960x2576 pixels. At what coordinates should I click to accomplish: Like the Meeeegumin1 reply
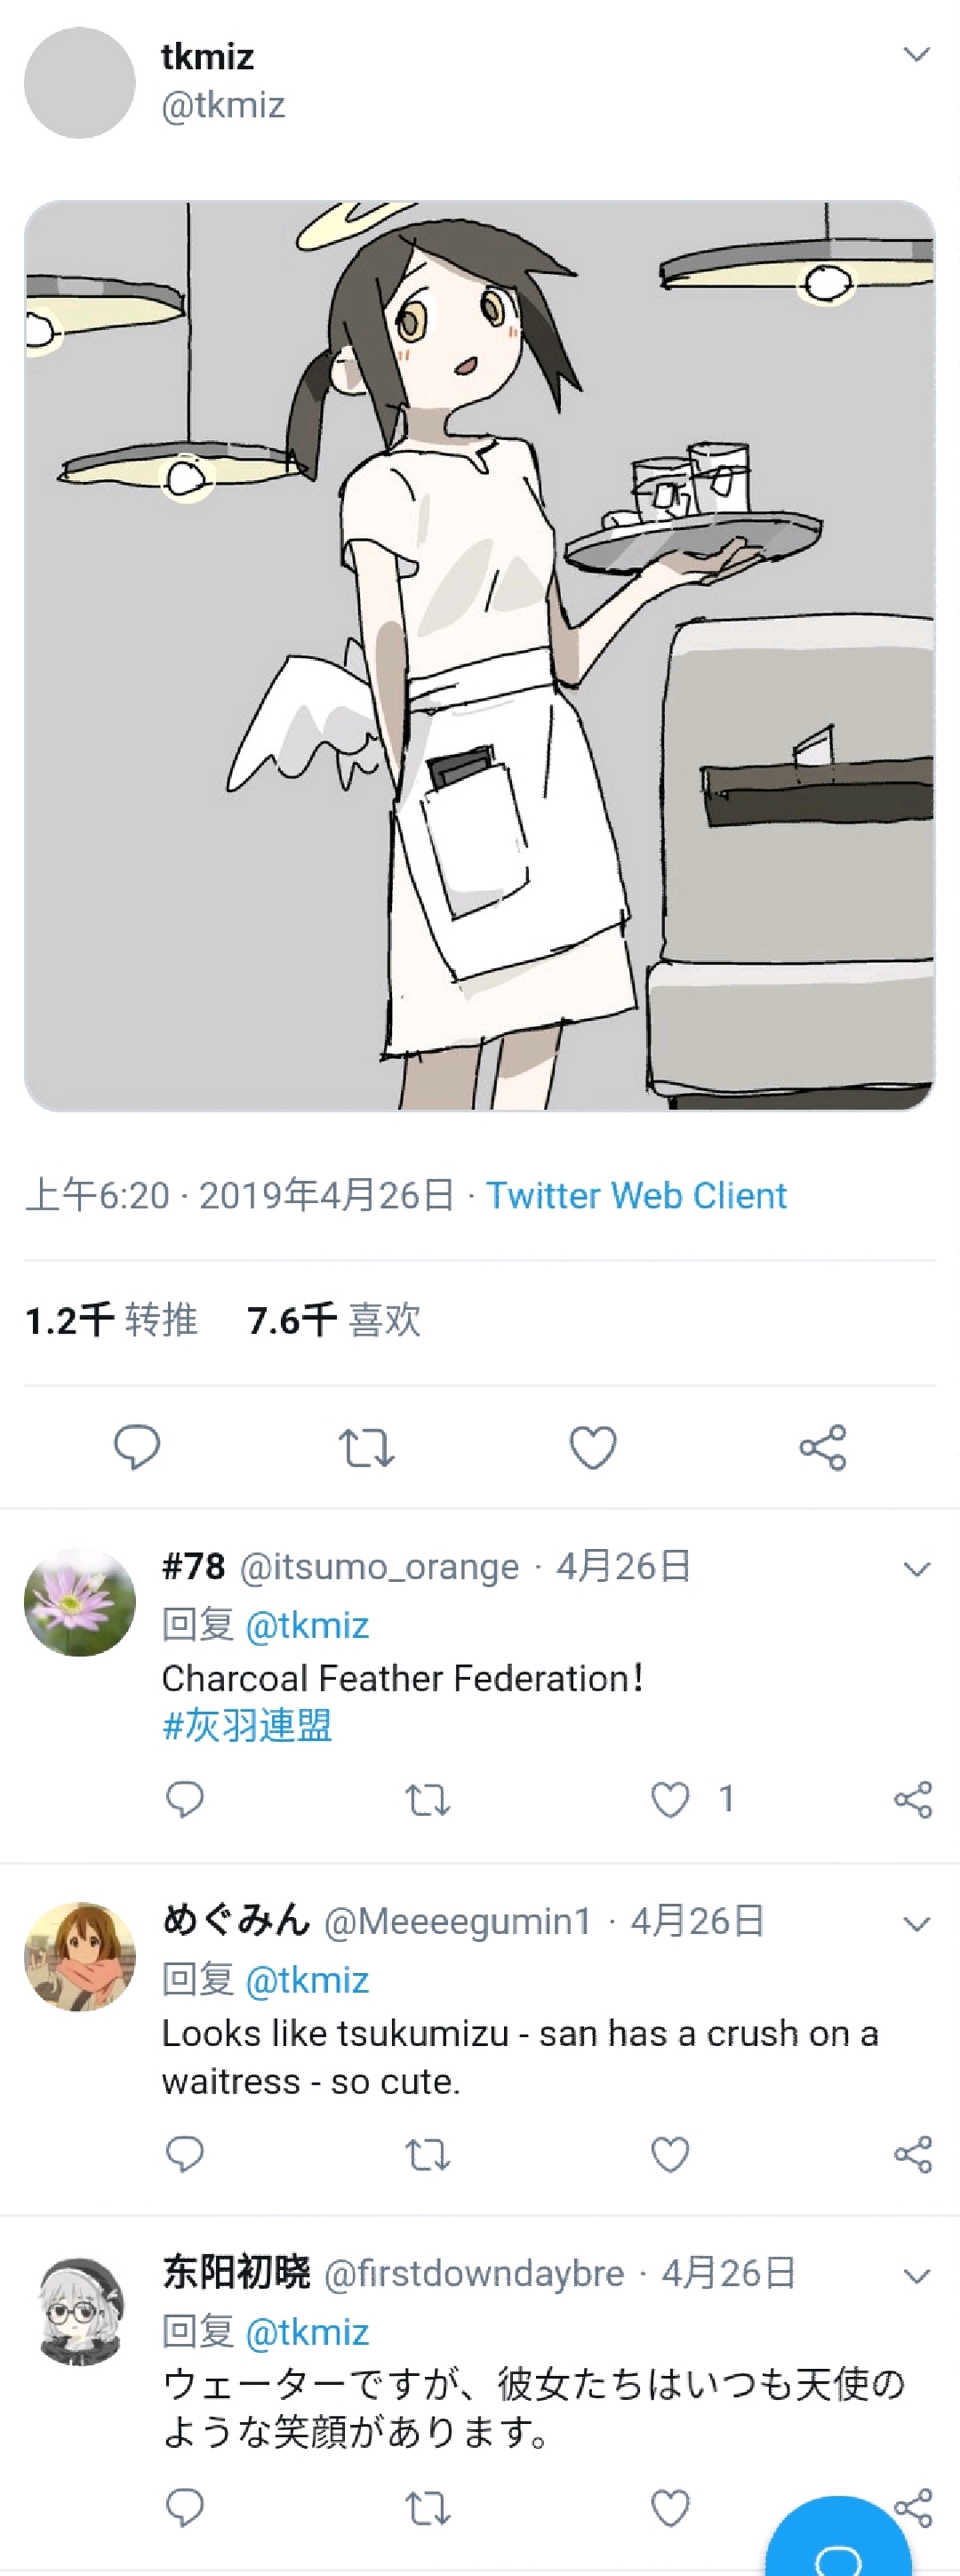[x=670, y=2154]
